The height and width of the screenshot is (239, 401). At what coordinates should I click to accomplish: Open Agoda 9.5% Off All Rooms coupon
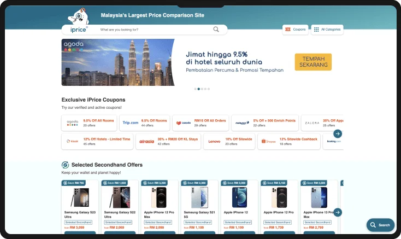tap(89, 123)
